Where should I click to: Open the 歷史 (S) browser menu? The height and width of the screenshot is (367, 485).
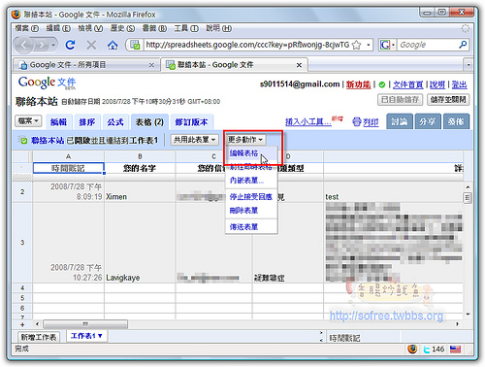click(x=122, y=28)
